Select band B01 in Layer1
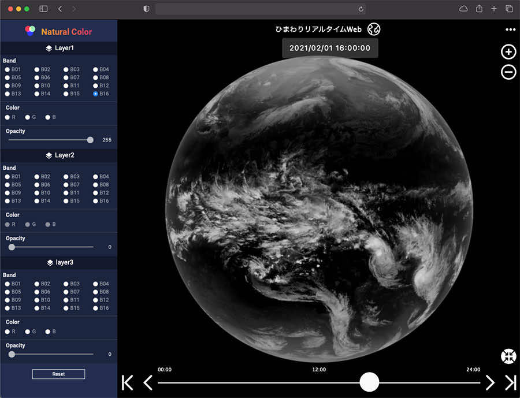The image size is (520, 398). [8, 69]
